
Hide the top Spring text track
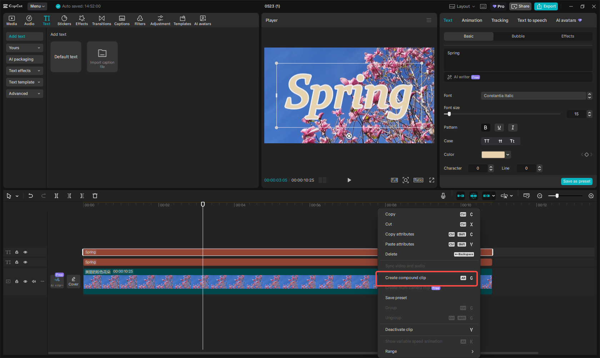pos(25,252)
